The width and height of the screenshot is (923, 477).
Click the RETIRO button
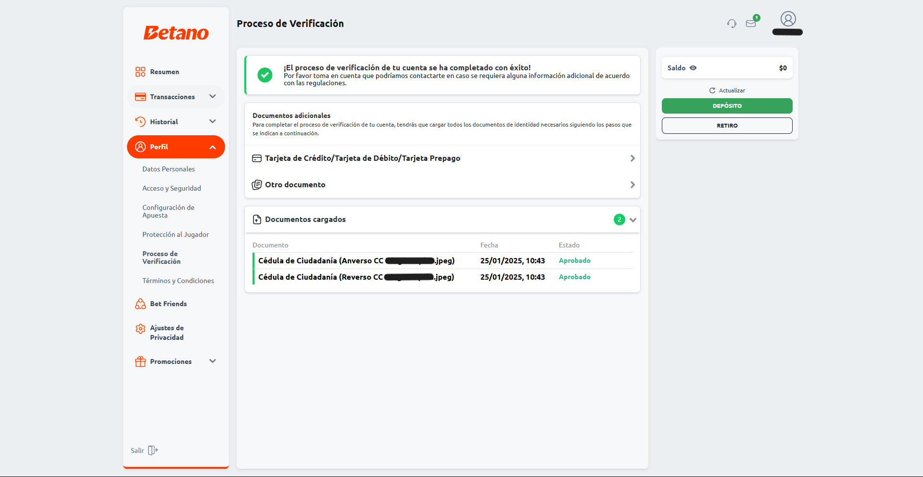point(727,126)
